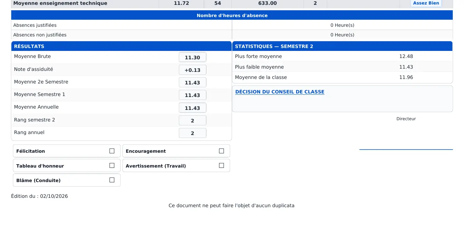The image size is (464, 232).
Task: Open the Décision du conseil de classe link
Action: (x=280, y=92)
